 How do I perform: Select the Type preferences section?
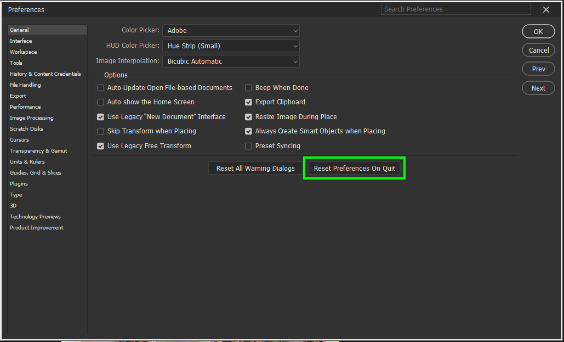point(15,194)
